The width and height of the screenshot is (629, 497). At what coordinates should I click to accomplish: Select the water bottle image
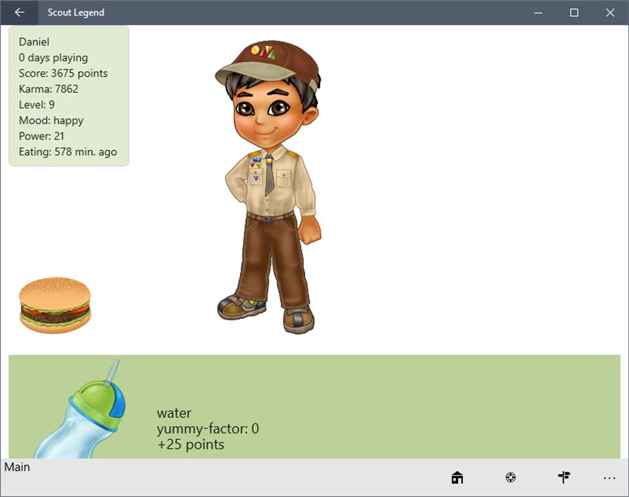click(80, 409)
